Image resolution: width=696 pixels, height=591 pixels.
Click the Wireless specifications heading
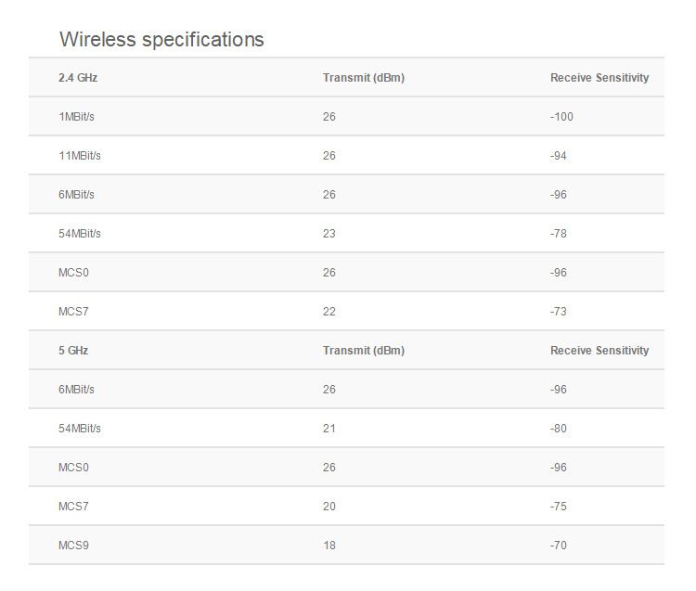click(x=161, y=39)
